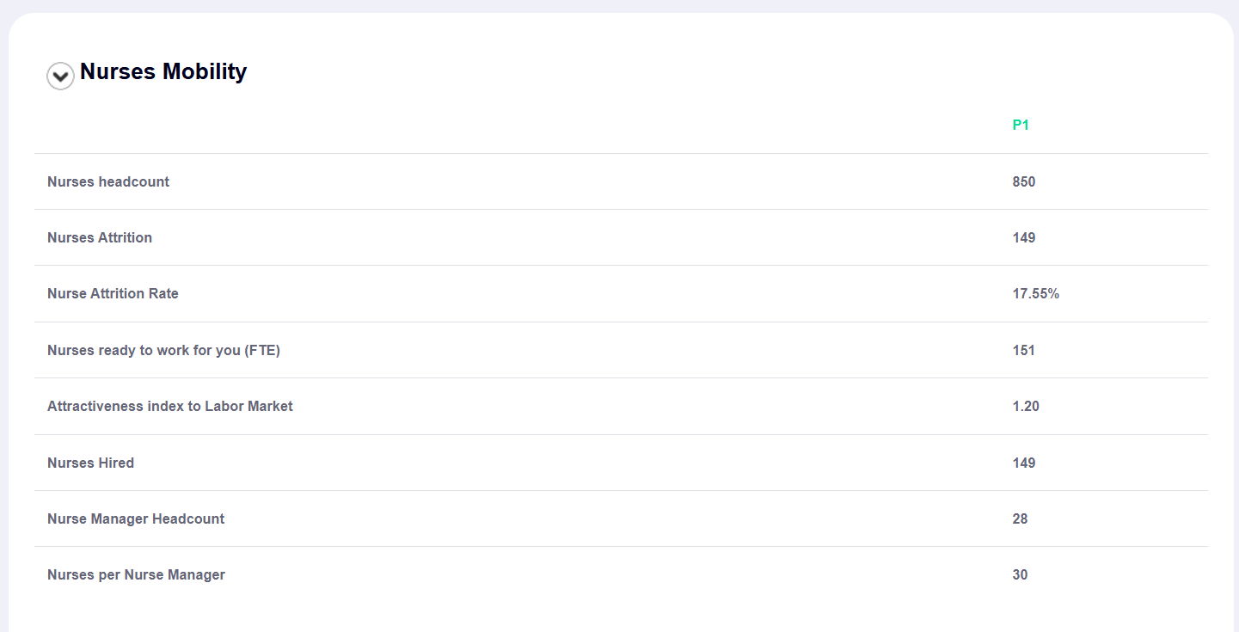This screenshot has width=1239, height=632.
Task: Click Nurses ready to work for you (FTE)
Action: coord(163,351)
